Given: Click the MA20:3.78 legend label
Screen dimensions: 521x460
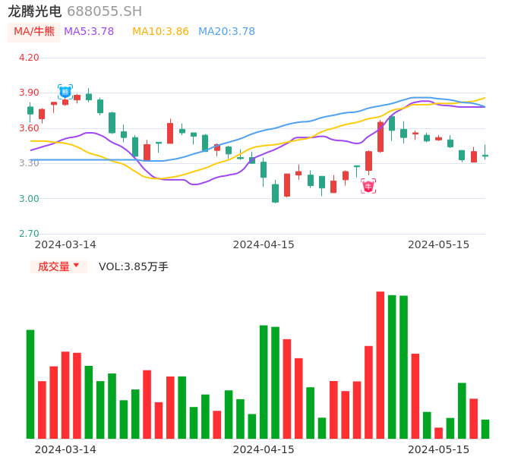Looking at the screenshot, I should [x=226, y=32].
